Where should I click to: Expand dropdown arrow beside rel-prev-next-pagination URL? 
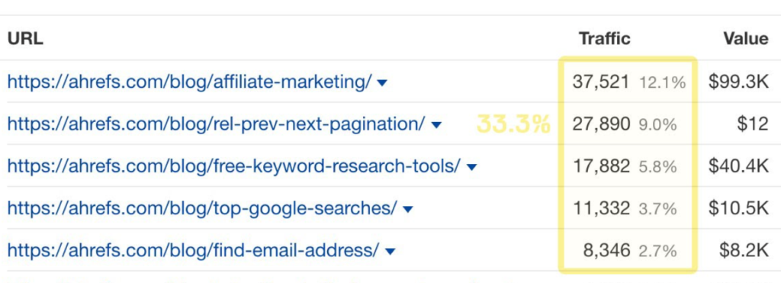coord(435,125)
